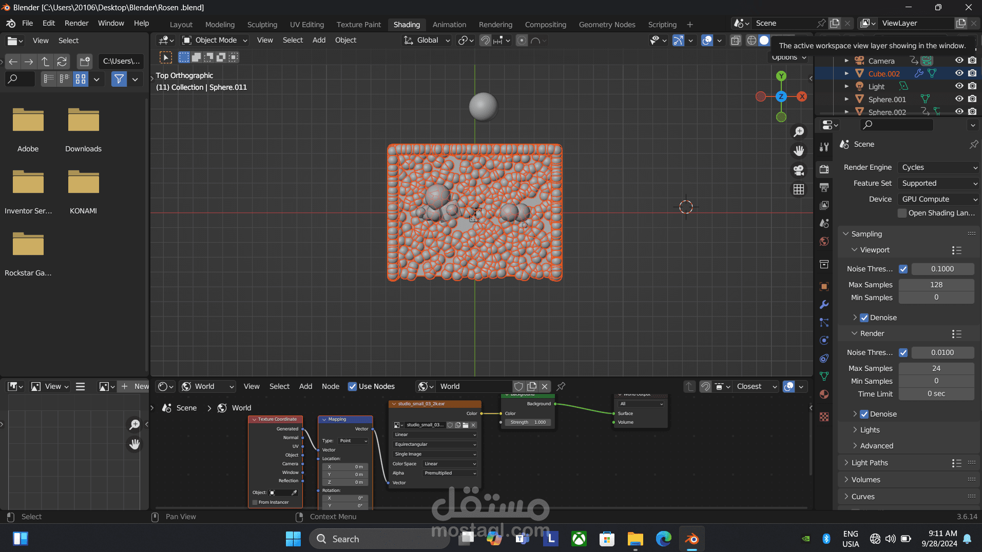The height and width of the screenshot is (552, 982).
Task: Open the Feature Set dropdown
Action: point(938,183)
